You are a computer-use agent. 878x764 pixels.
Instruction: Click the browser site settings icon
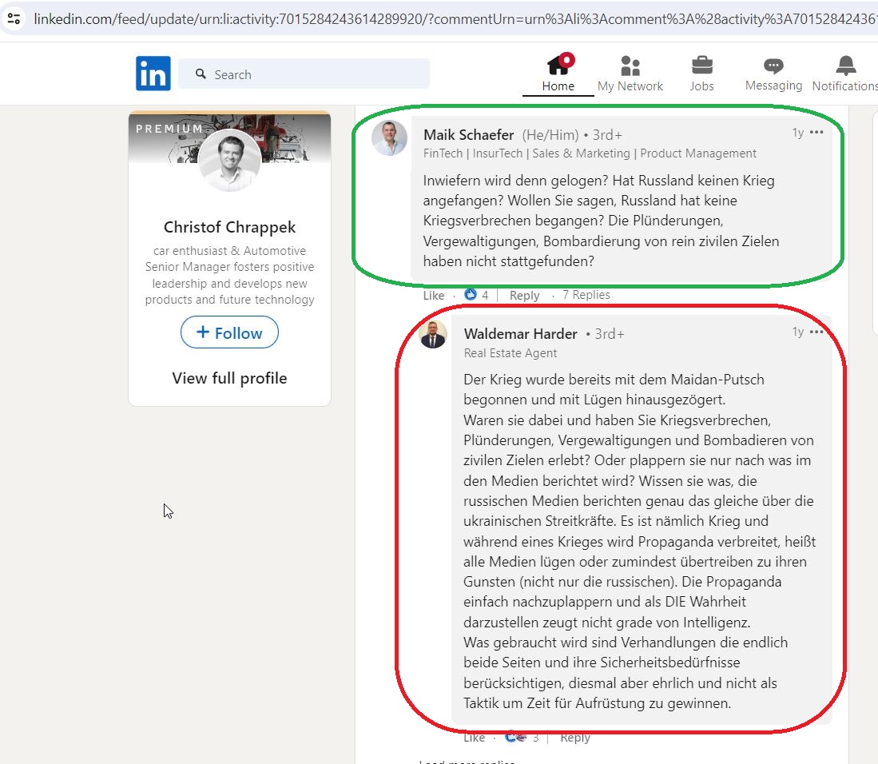[14, 18]
